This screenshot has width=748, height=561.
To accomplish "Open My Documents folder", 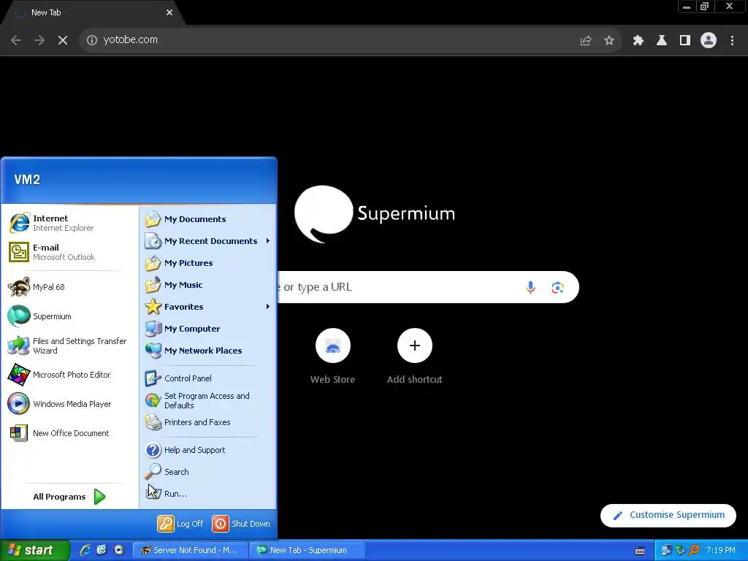I will pos(208,219).
